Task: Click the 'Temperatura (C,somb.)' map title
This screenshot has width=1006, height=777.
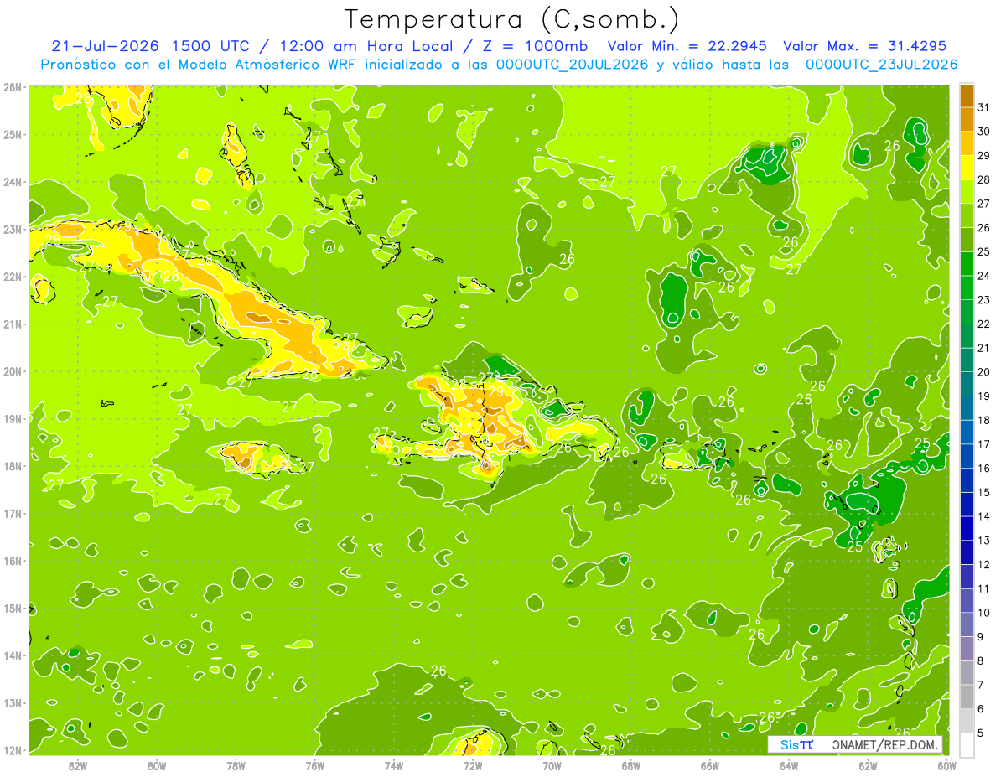Action: [512, 18]
